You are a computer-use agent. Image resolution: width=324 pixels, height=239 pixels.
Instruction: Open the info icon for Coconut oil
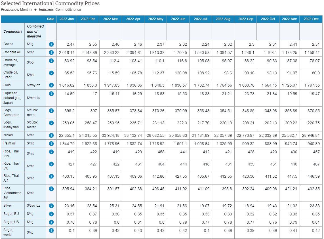[x=51, y=52]
